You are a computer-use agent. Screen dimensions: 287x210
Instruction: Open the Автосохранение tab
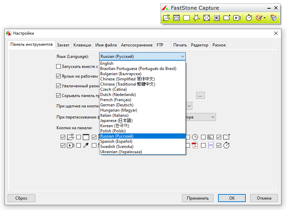tap(137, 45)
